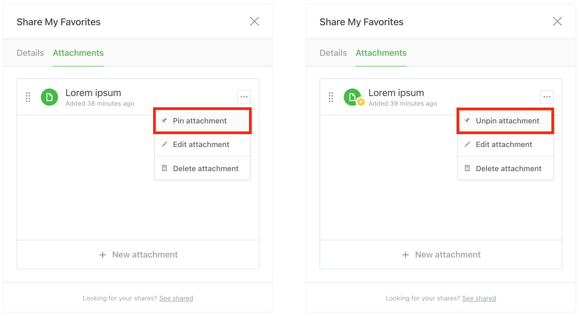This screenshot has width=579, height=316.
Task: Click the drag handle in the right dialog
Action: point(331,97)
